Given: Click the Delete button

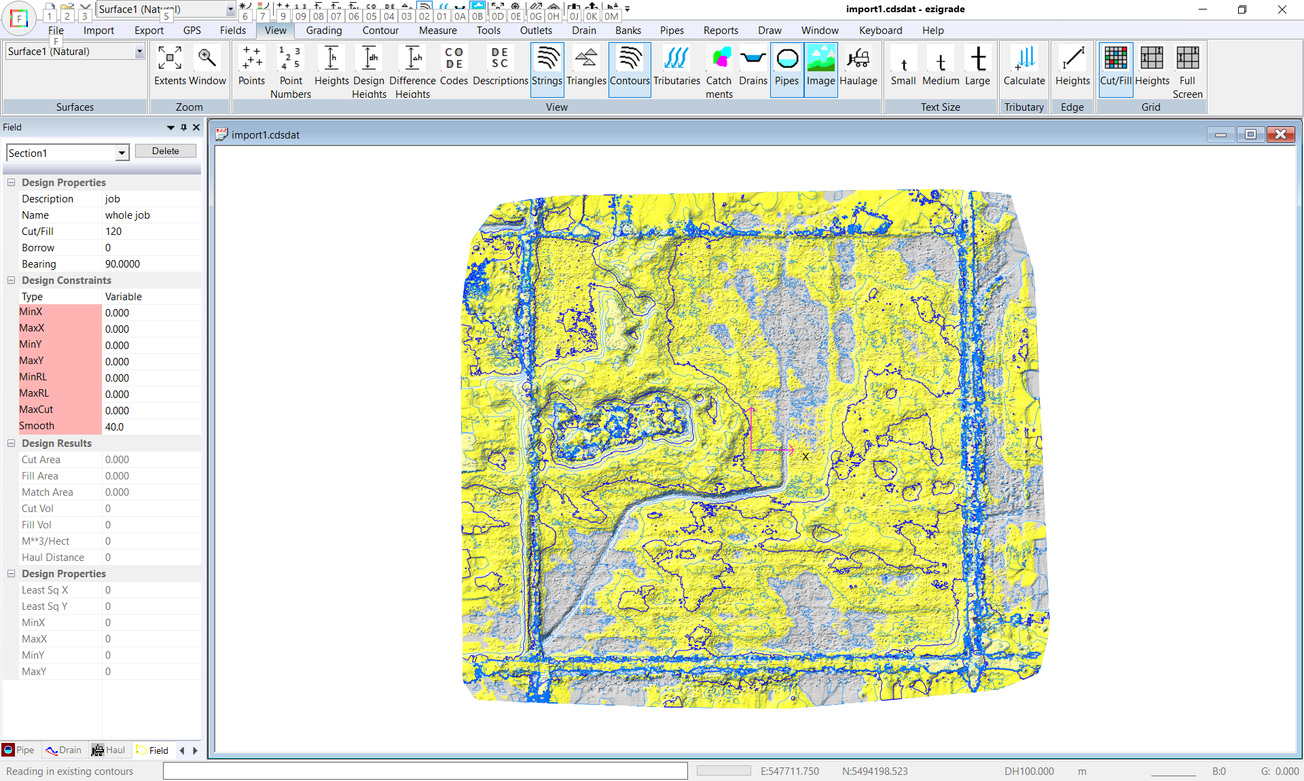Looking at the screenshot, I should coord(165,151).
